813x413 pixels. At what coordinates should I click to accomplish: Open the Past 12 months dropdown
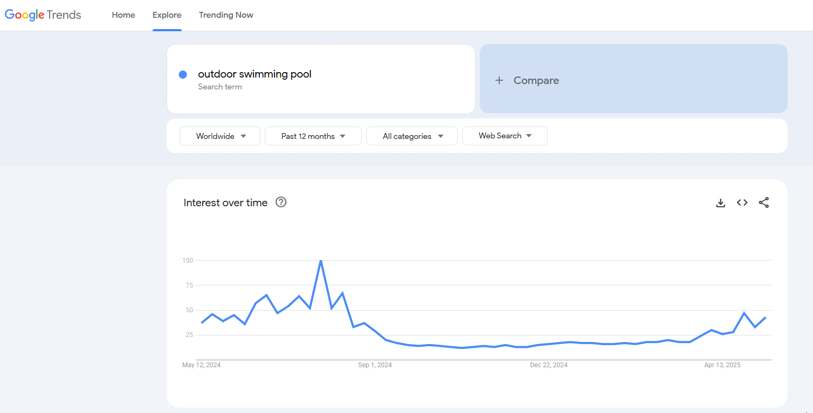tap(313, 136)
